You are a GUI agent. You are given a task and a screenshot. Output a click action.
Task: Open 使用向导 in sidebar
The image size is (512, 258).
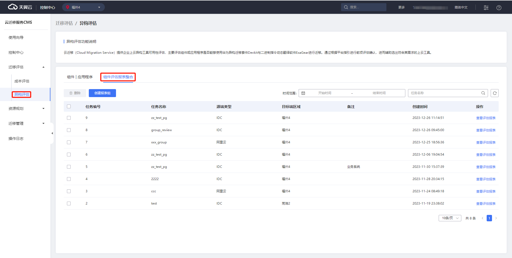point(16,38)
